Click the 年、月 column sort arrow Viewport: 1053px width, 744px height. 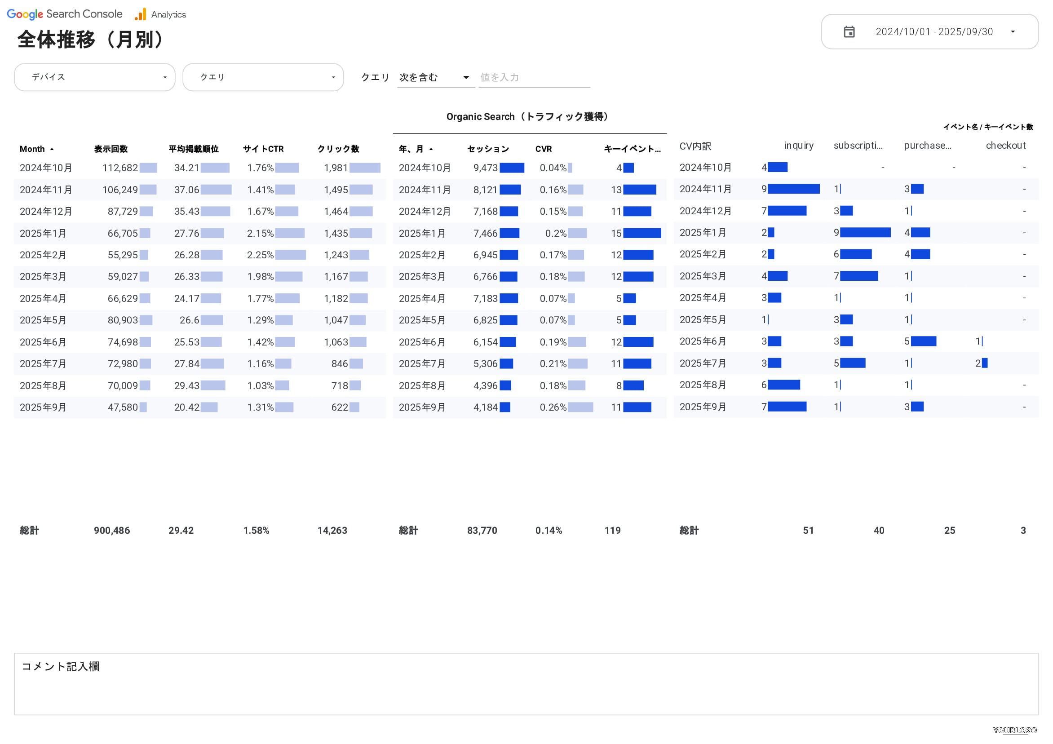pyautogui.click(x=431, y=149)
